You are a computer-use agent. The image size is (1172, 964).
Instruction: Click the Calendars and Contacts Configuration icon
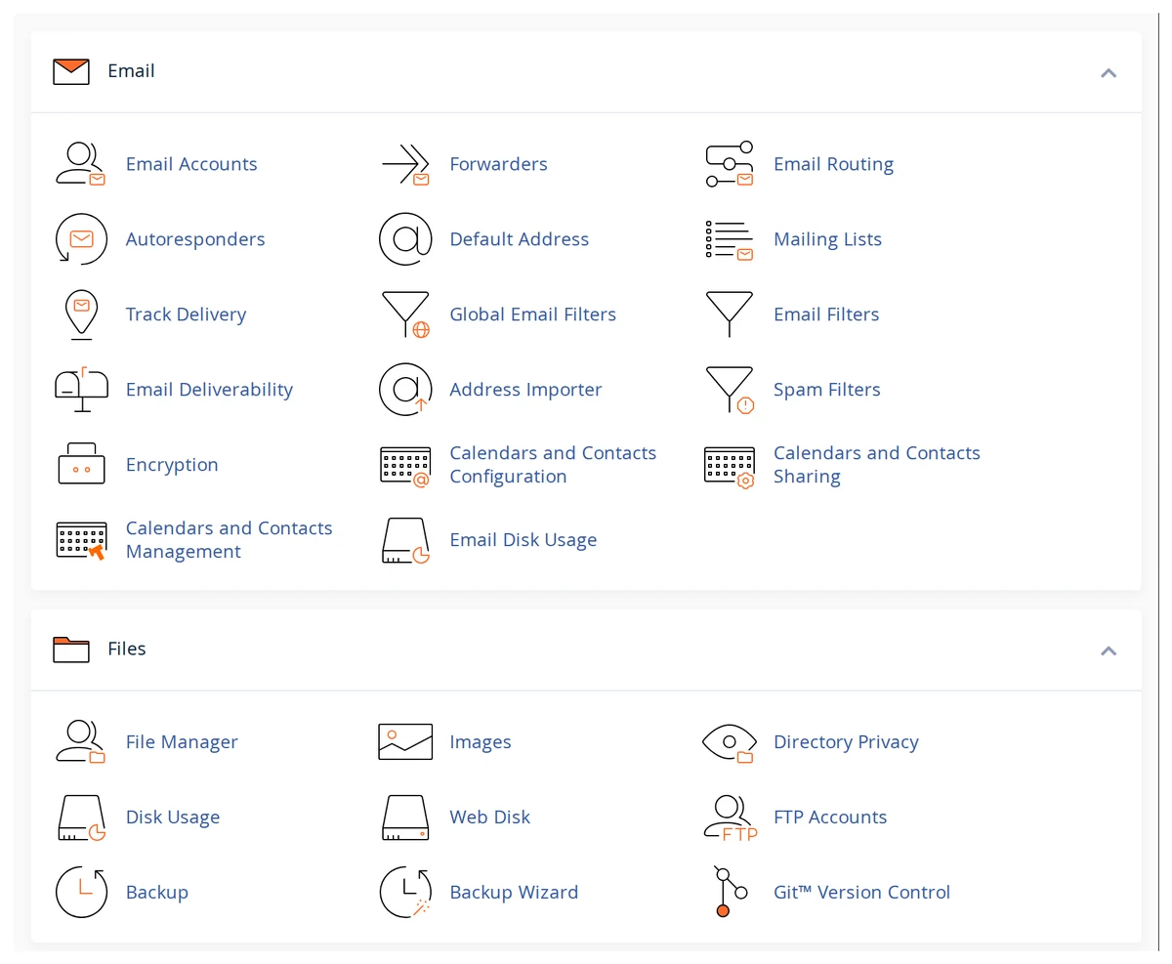pyautogui.click(x=405, y=467)
